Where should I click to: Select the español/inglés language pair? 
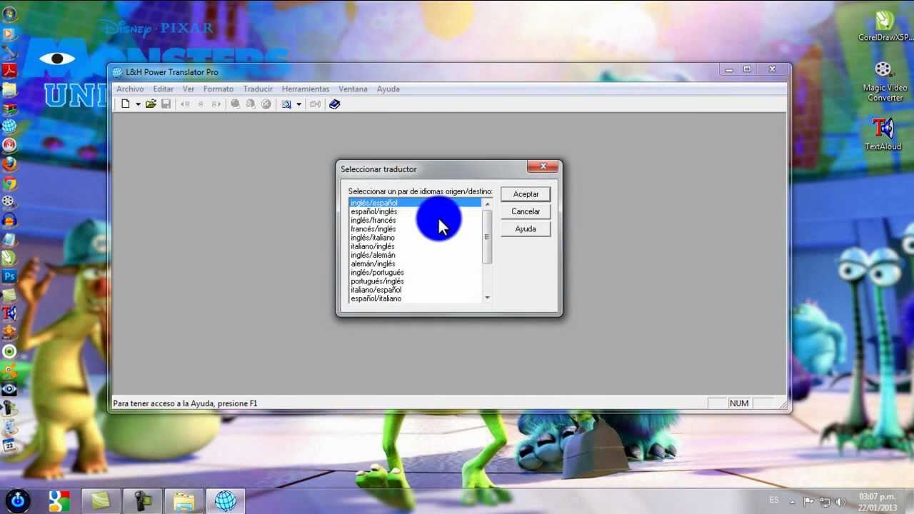416,212
